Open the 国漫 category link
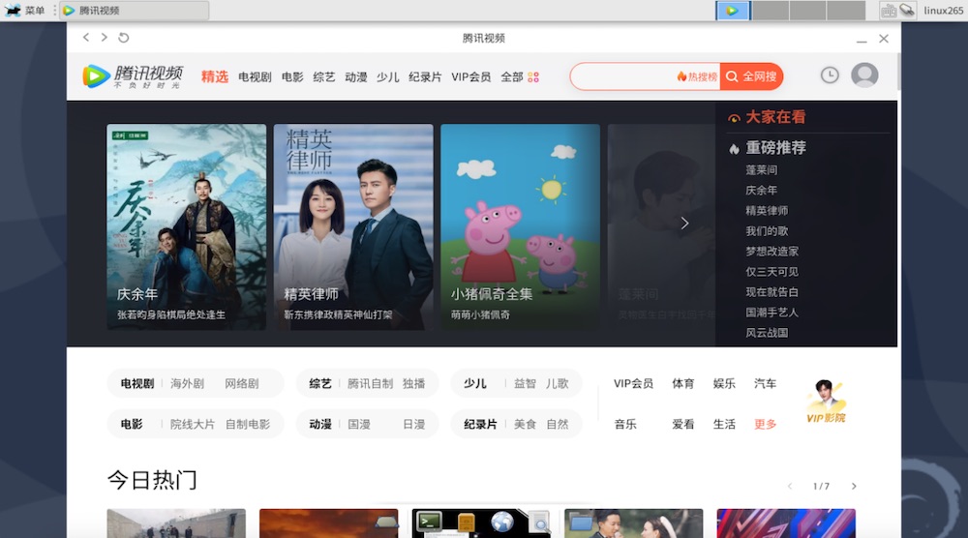 pyautogui.click(x=359, y=425)
